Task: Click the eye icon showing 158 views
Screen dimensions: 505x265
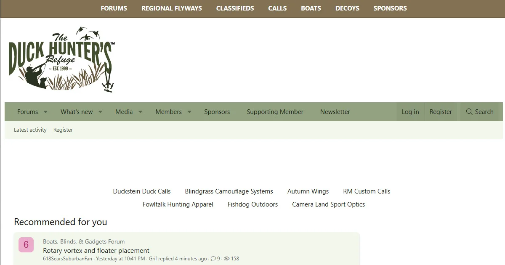Action: point(226,259)
